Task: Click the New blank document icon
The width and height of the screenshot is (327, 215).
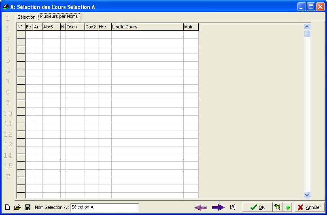Action: [8, 207]
